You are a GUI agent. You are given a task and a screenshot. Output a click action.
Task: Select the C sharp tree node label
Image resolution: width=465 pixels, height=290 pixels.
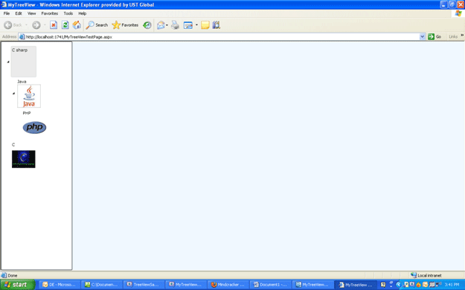pyautogui.click(x=19, y=50)
